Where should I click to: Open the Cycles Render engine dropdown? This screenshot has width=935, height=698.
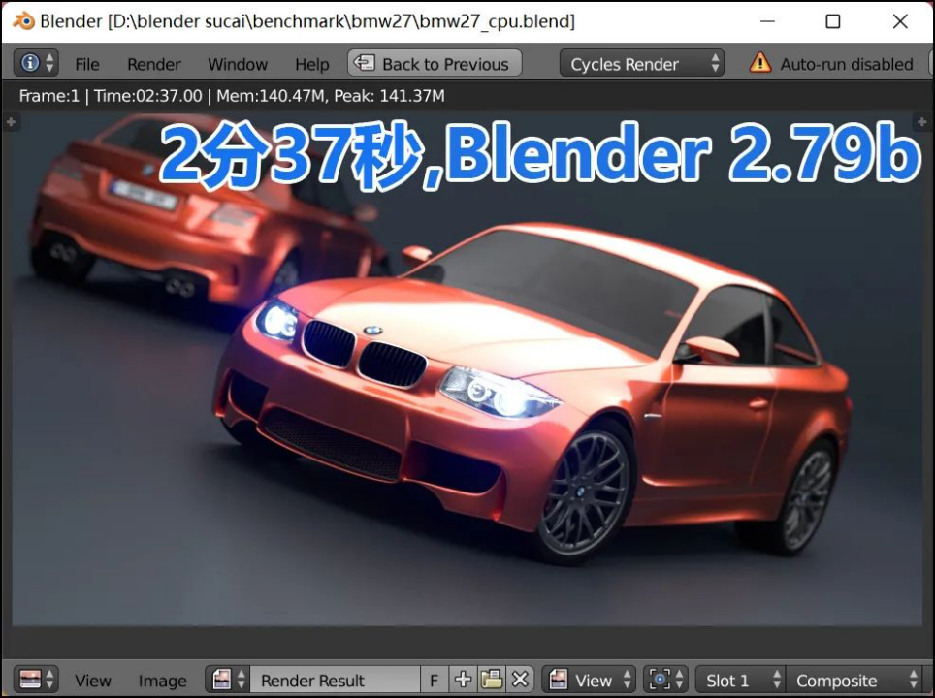pos(641,64)
